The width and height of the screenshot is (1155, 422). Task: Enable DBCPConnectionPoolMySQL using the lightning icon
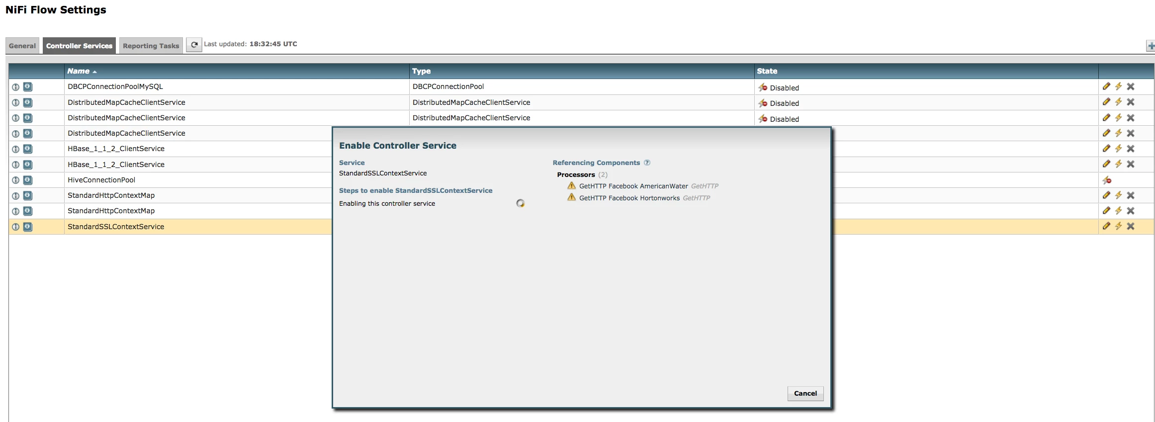tap(1118, 86)
